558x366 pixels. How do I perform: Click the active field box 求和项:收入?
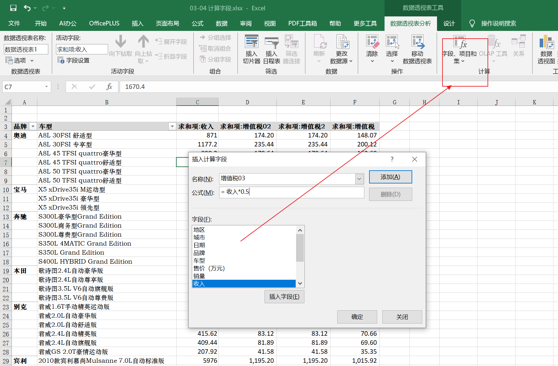point(82,49)
